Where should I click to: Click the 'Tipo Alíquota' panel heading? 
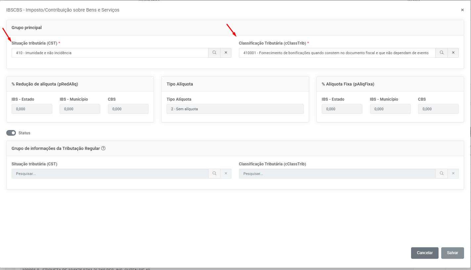(180, 84)
